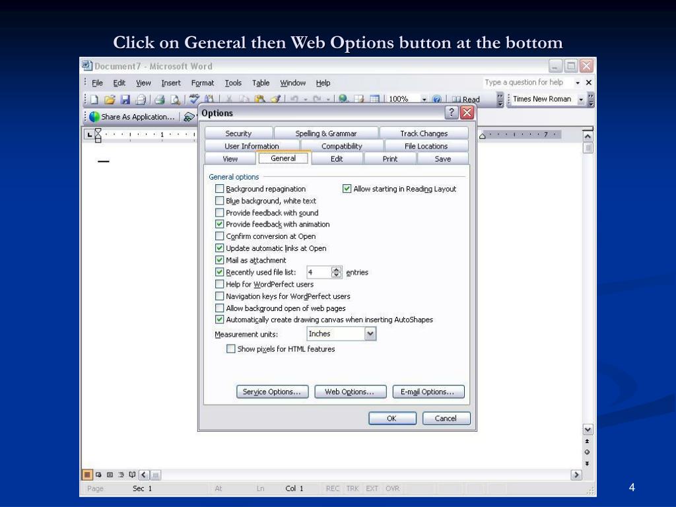The height and width of the screenshot is (507, 676).
Task: Enable Background repagination checkbox
Action: point(219,189)
